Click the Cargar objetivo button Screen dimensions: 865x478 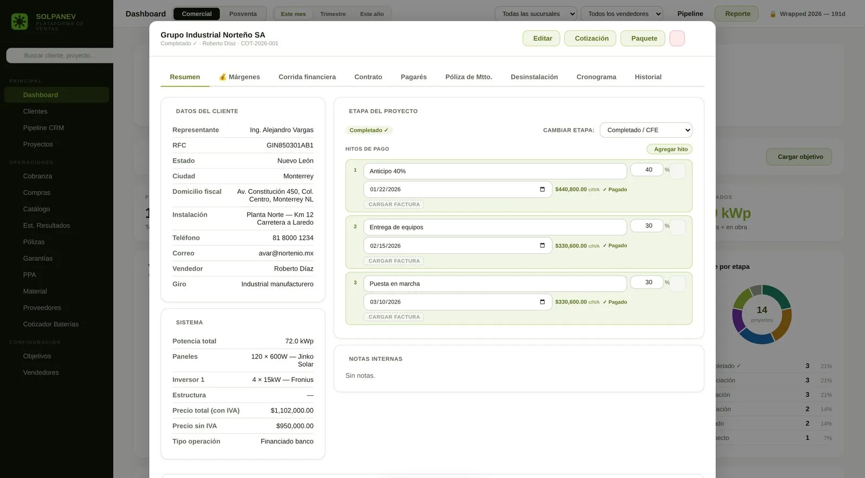coord(800,157)
